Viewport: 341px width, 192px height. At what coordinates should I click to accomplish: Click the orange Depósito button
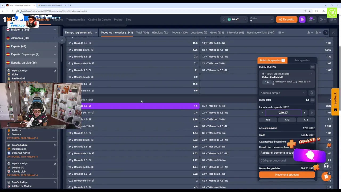point(287,19)
